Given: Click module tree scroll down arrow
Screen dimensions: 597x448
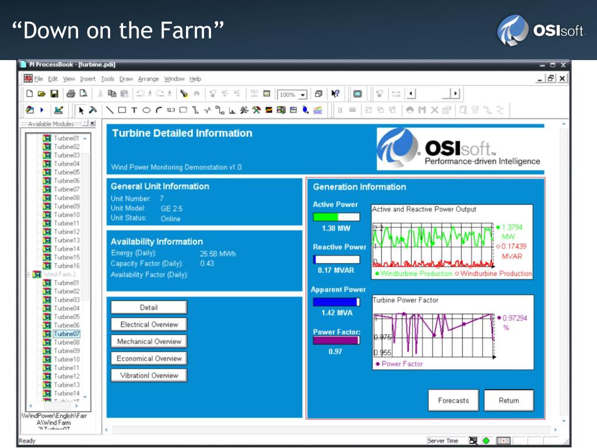Looking at the screenshot, I should [85, 397].
